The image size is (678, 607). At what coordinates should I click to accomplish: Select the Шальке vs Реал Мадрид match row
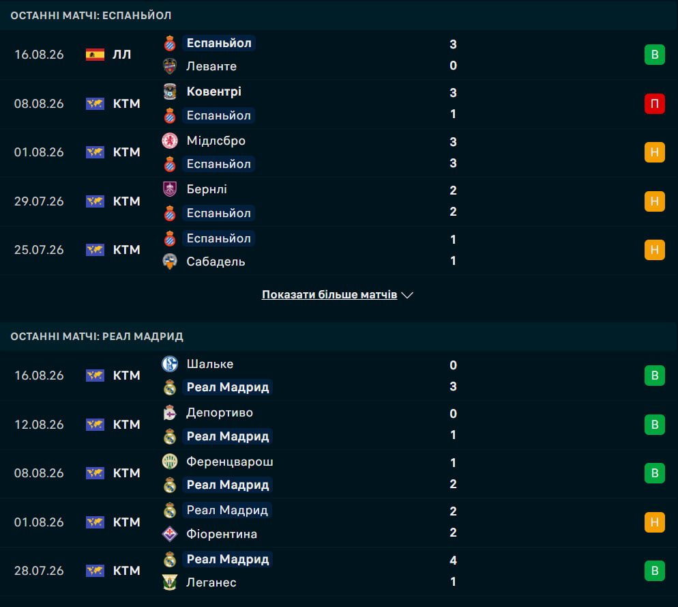339,376
